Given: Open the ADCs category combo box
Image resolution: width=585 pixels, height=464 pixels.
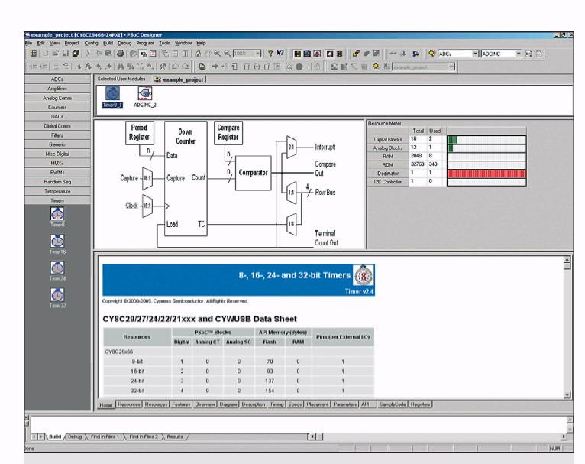Looking at the screenshot, I should (x=475, y=54).
